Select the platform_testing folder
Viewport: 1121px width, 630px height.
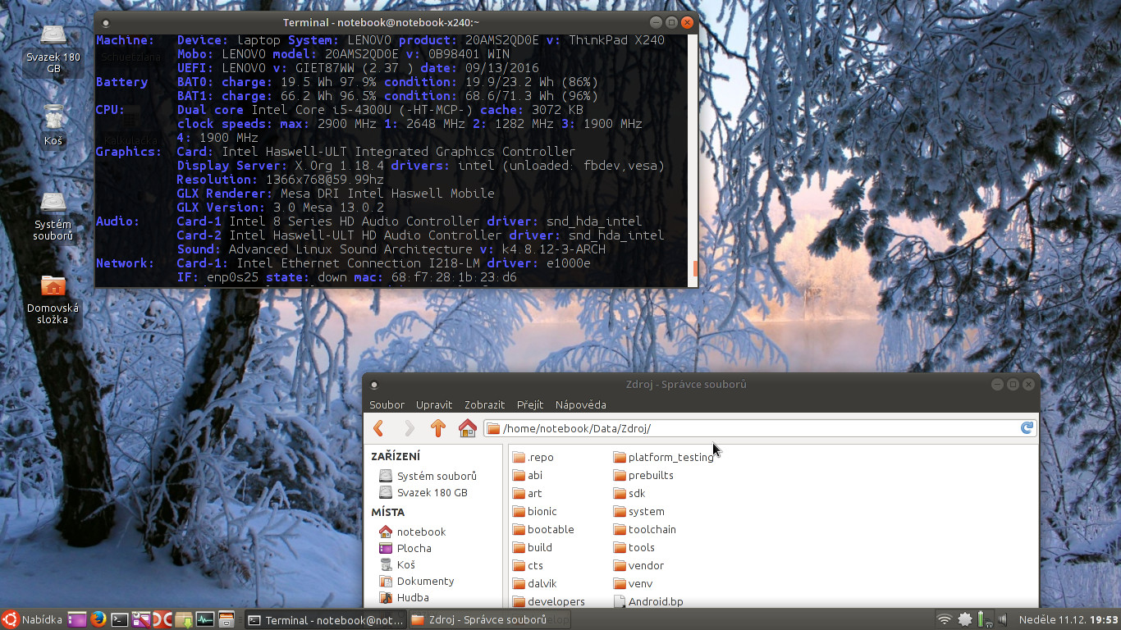coord(664,457)
